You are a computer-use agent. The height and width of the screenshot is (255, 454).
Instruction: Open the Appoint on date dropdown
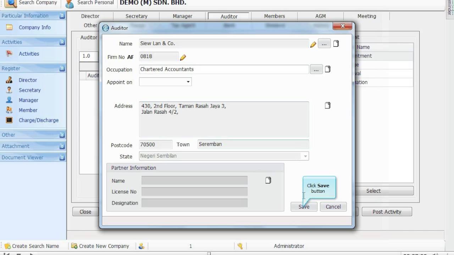[188, 82]
